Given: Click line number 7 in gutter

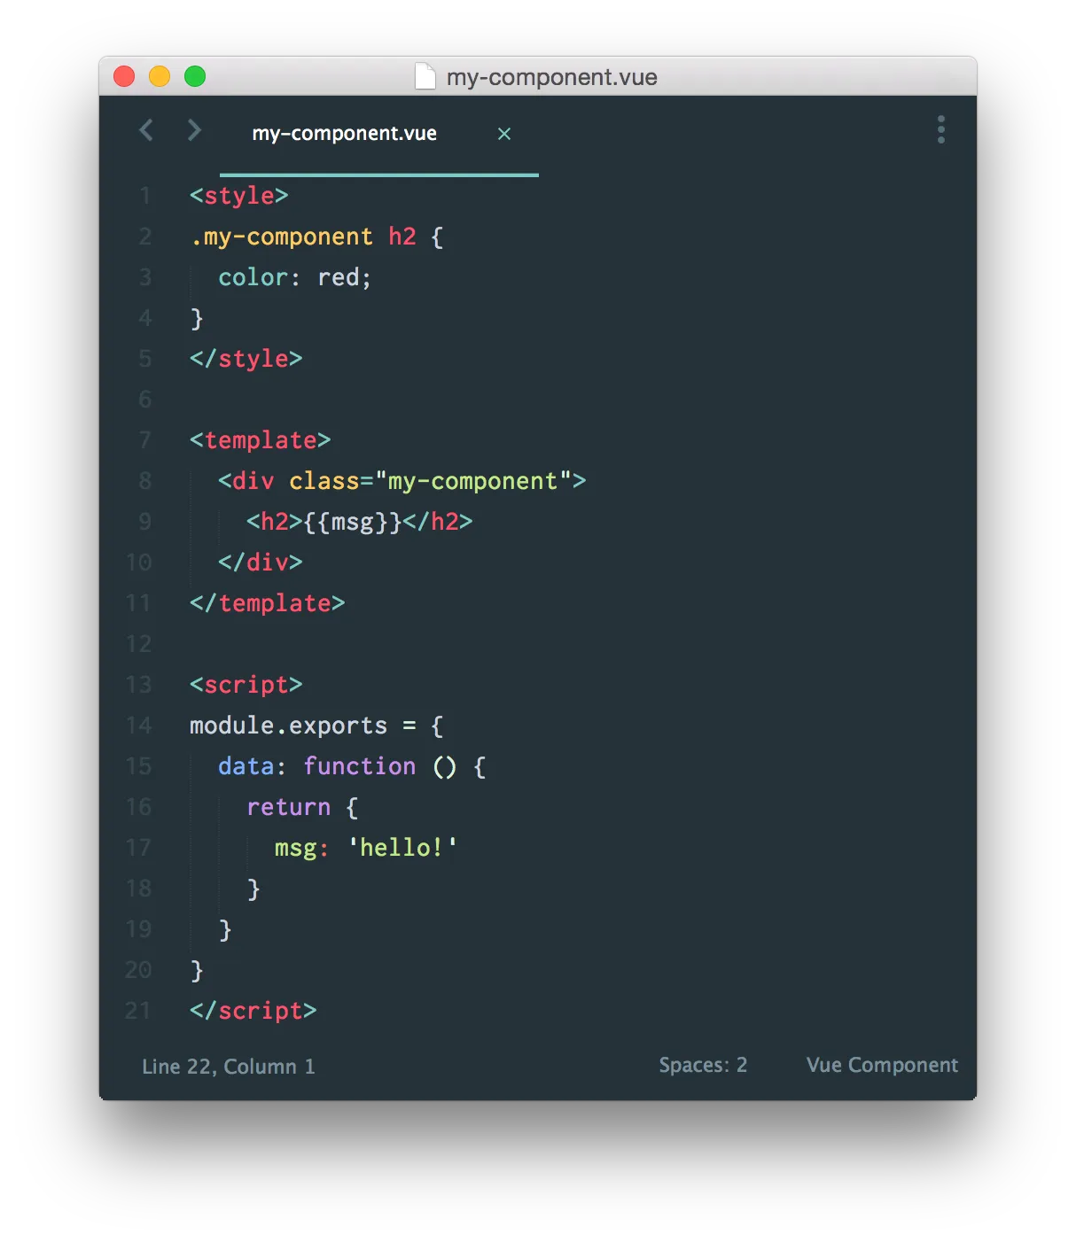Looking at the screenshot, I should 144,440.
